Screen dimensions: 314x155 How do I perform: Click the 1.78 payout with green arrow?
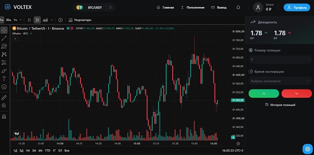click(x=259, y=33)
